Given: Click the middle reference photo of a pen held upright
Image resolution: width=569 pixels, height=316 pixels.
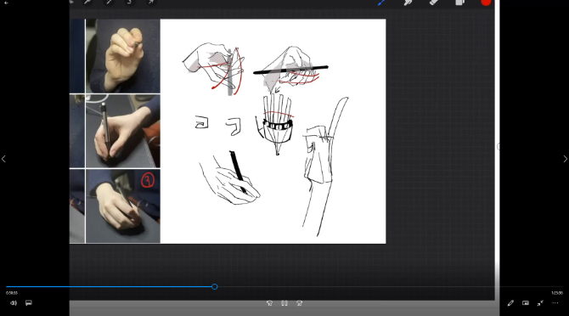Looking at the screenshot, I should point(122,131).
